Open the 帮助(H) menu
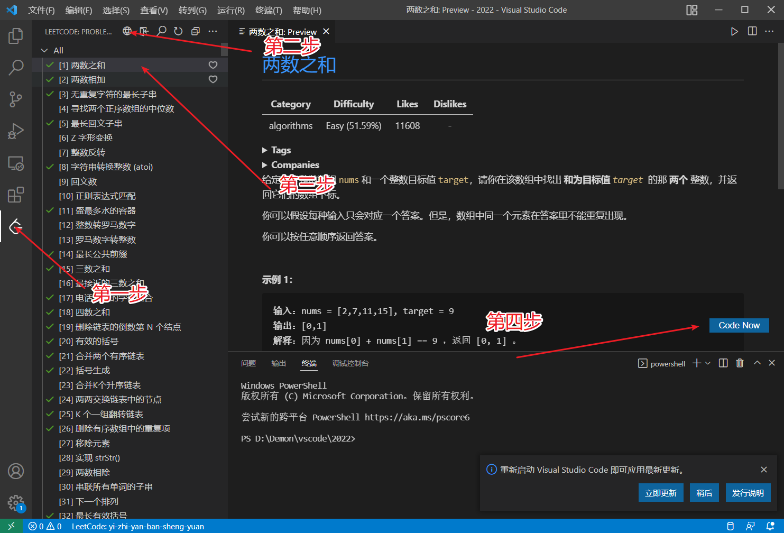Image resolution: width=784 pixels, height=533 pixels. point(307,10)
